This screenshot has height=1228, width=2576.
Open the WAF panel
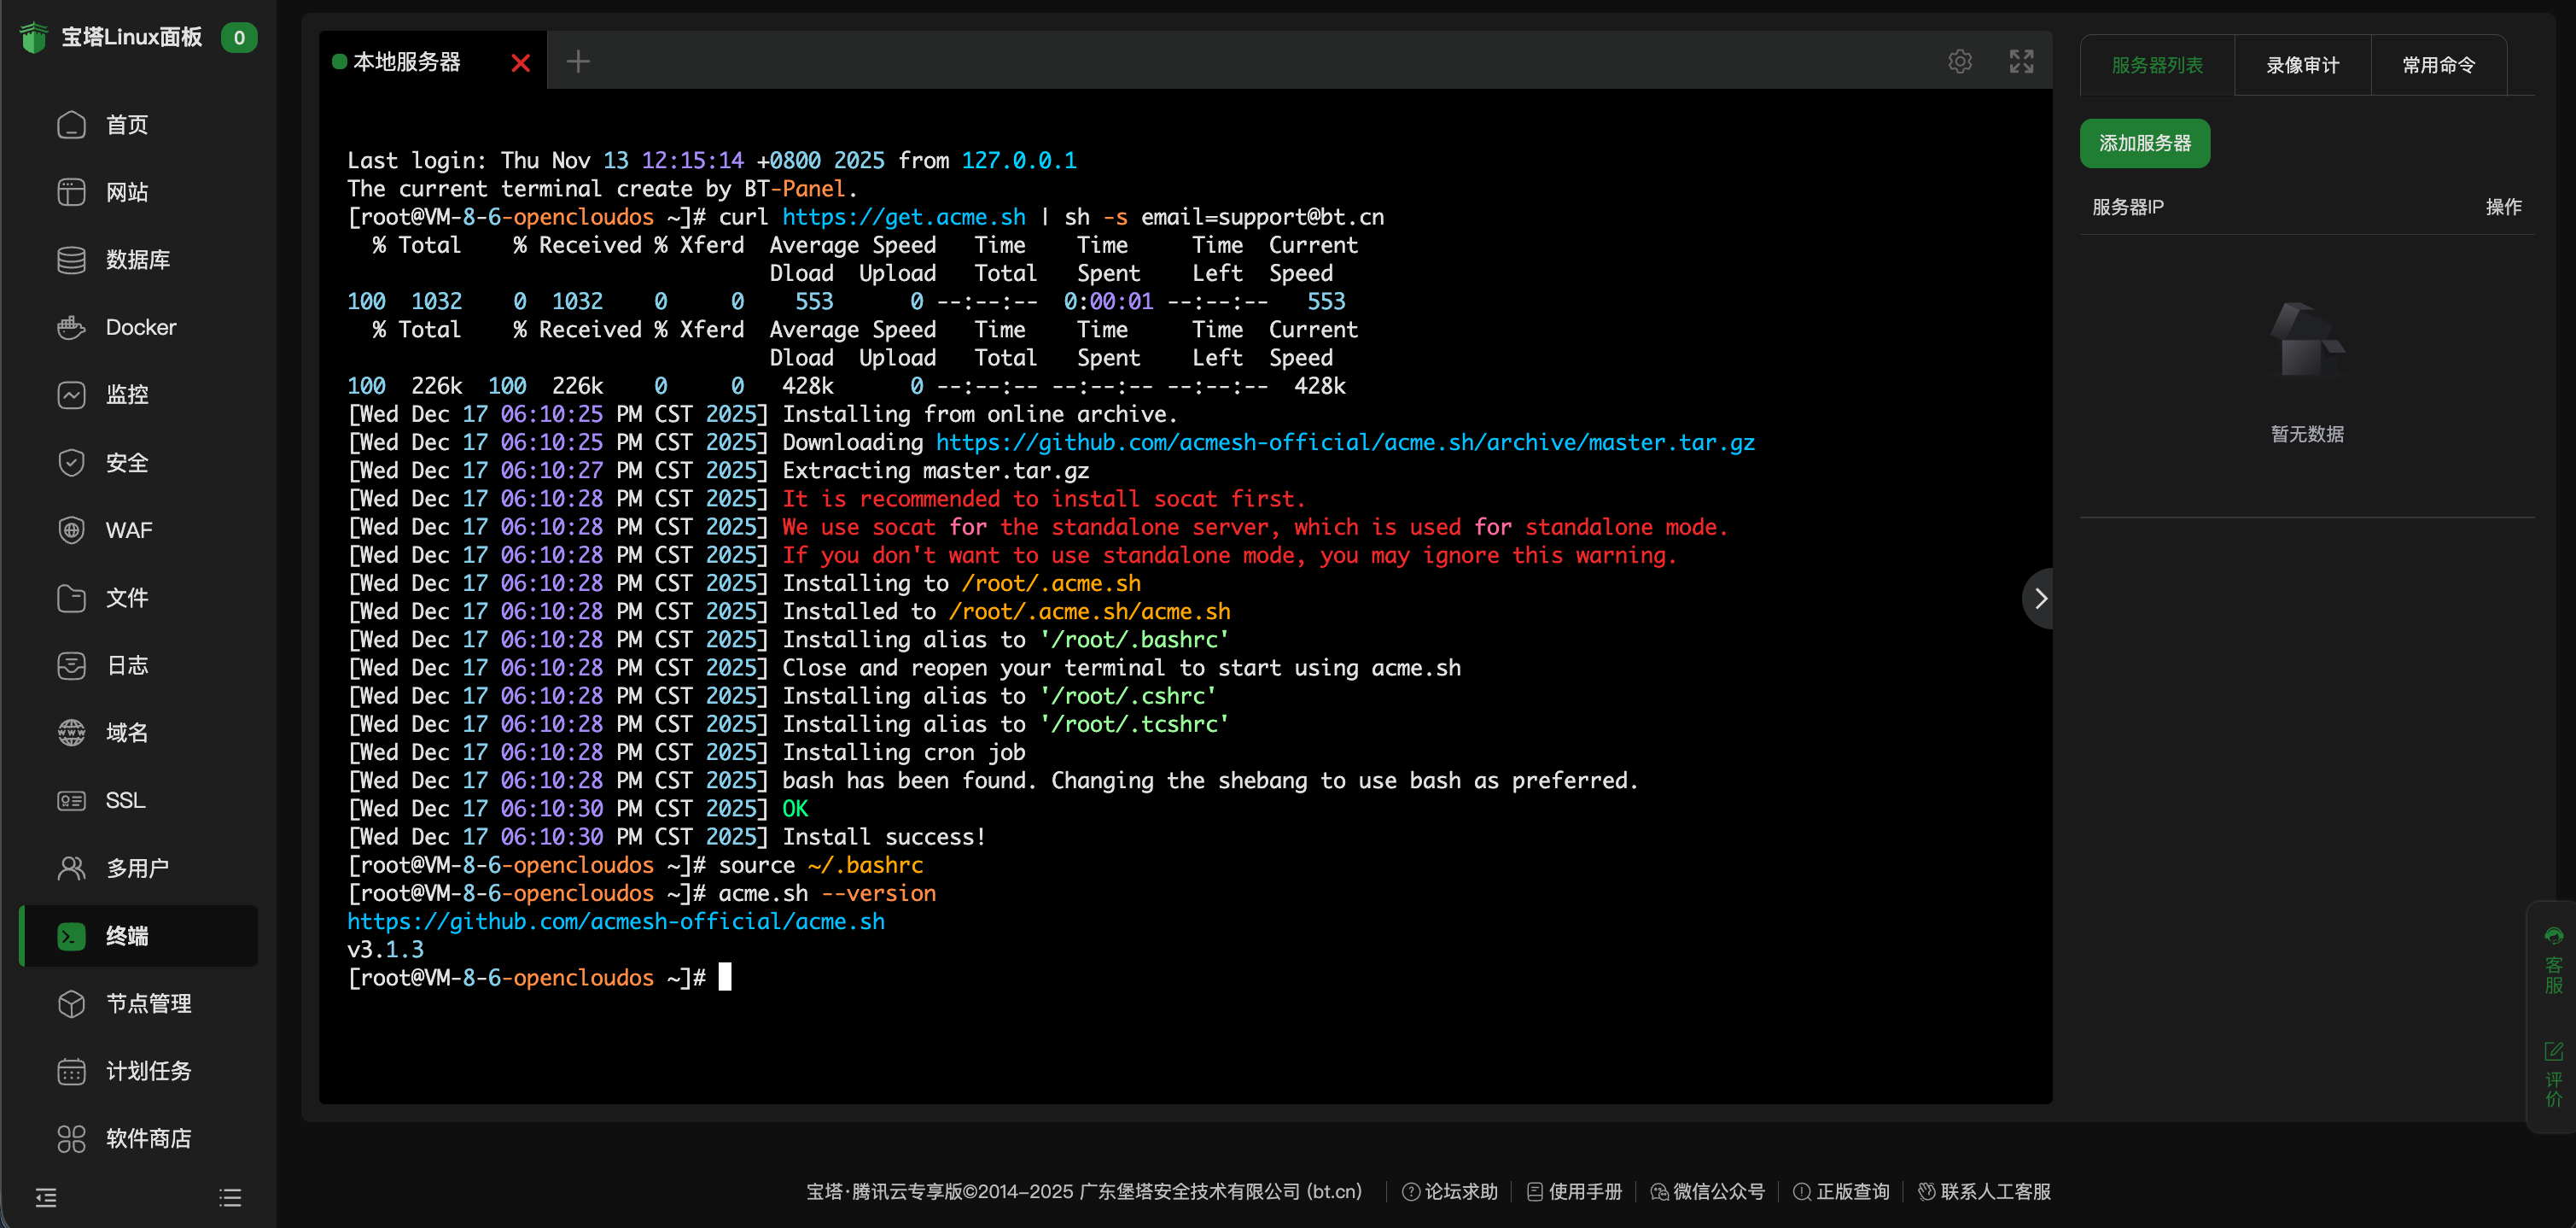(128, 530)
